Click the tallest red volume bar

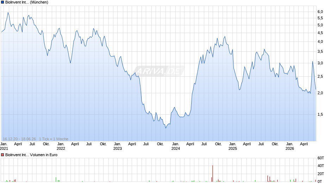click(213, 174)
